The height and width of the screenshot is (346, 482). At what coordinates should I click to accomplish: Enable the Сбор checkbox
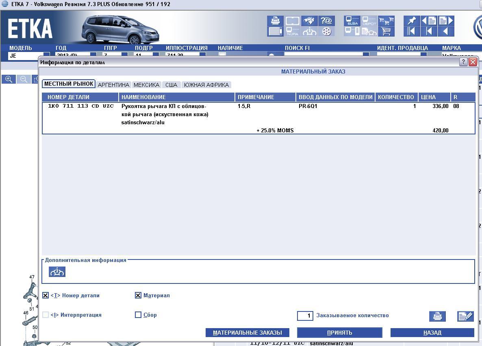click(x=138, y=315)
